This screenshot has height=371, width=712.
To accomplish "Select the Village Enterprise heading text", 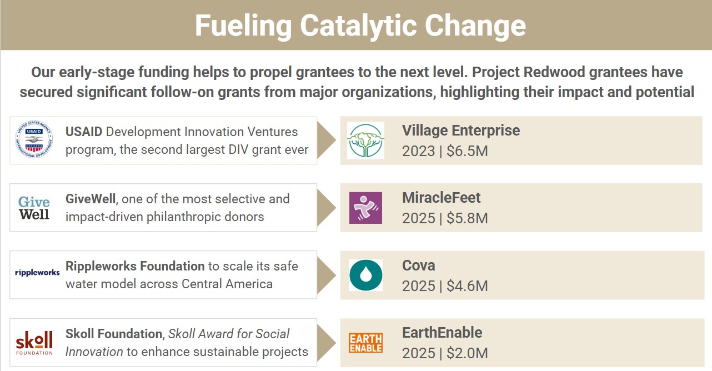I will 461,131.
